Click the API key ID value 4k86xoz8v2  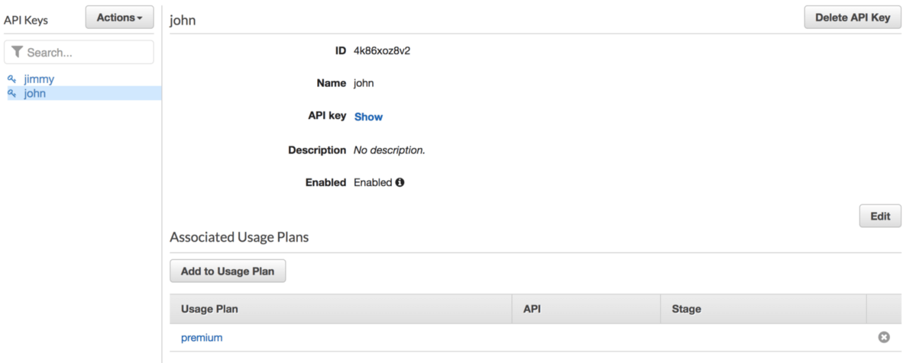pyautogui.click(x=382, y=50)
